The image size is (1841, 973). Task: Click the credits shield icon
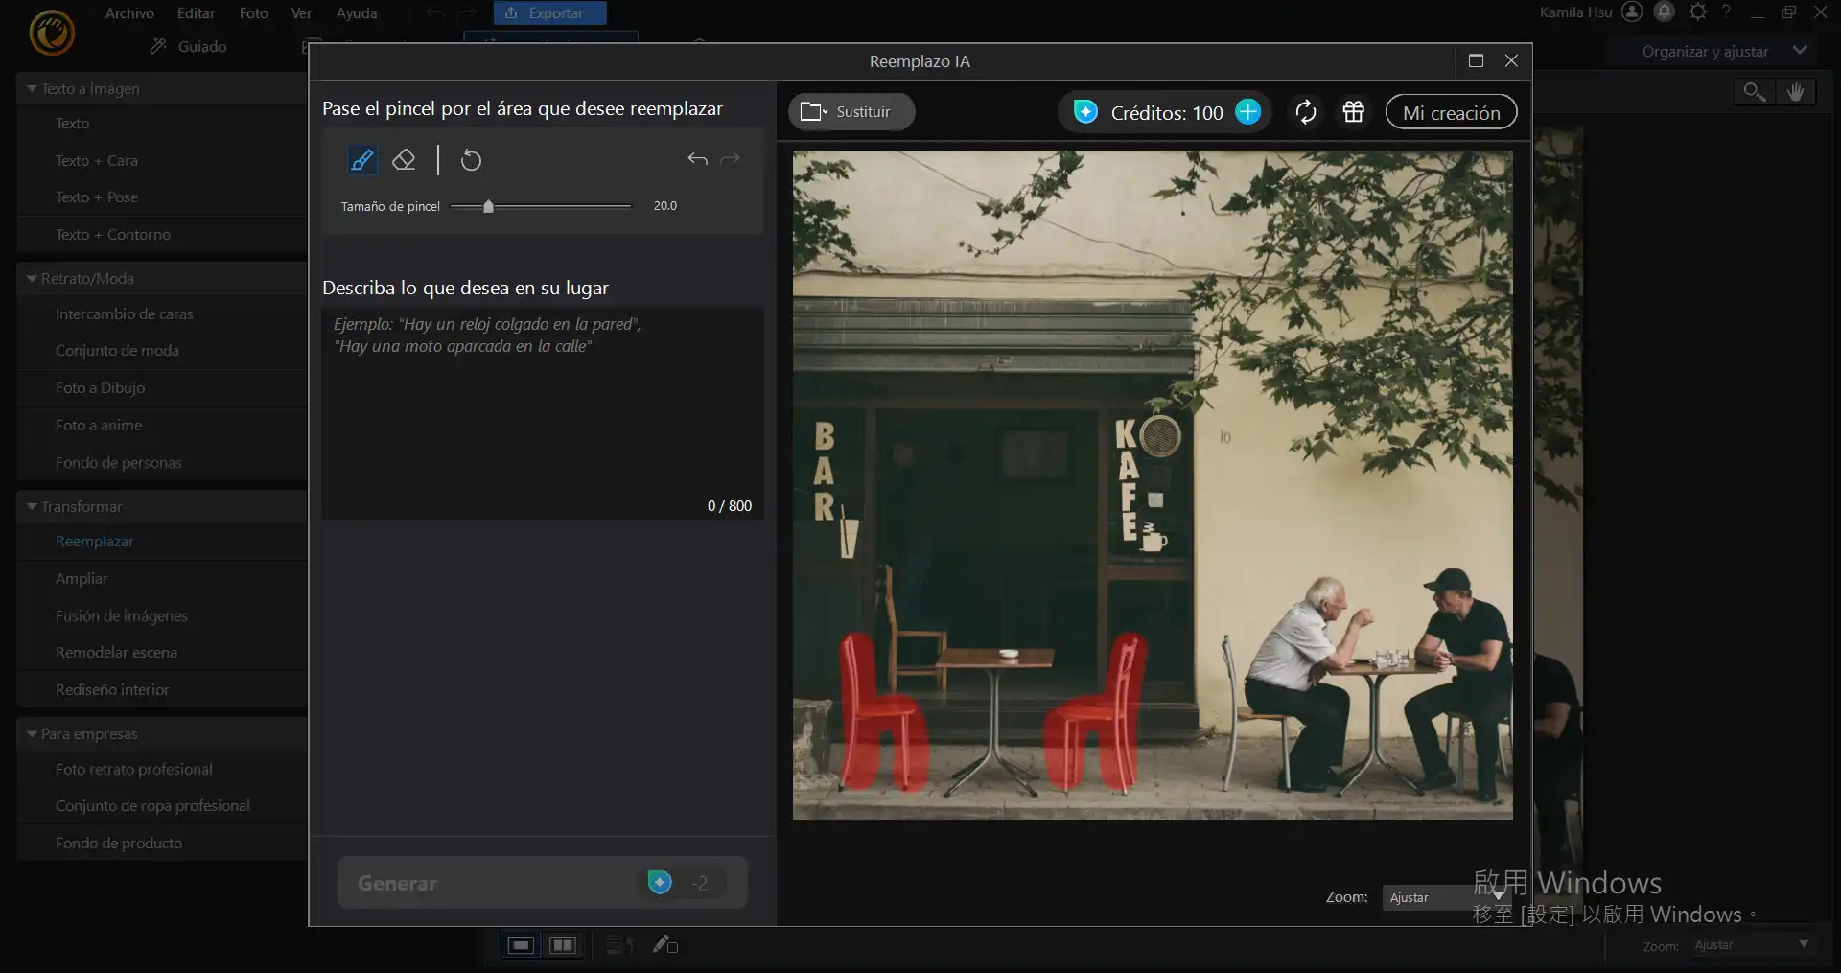coord(1085,112)
